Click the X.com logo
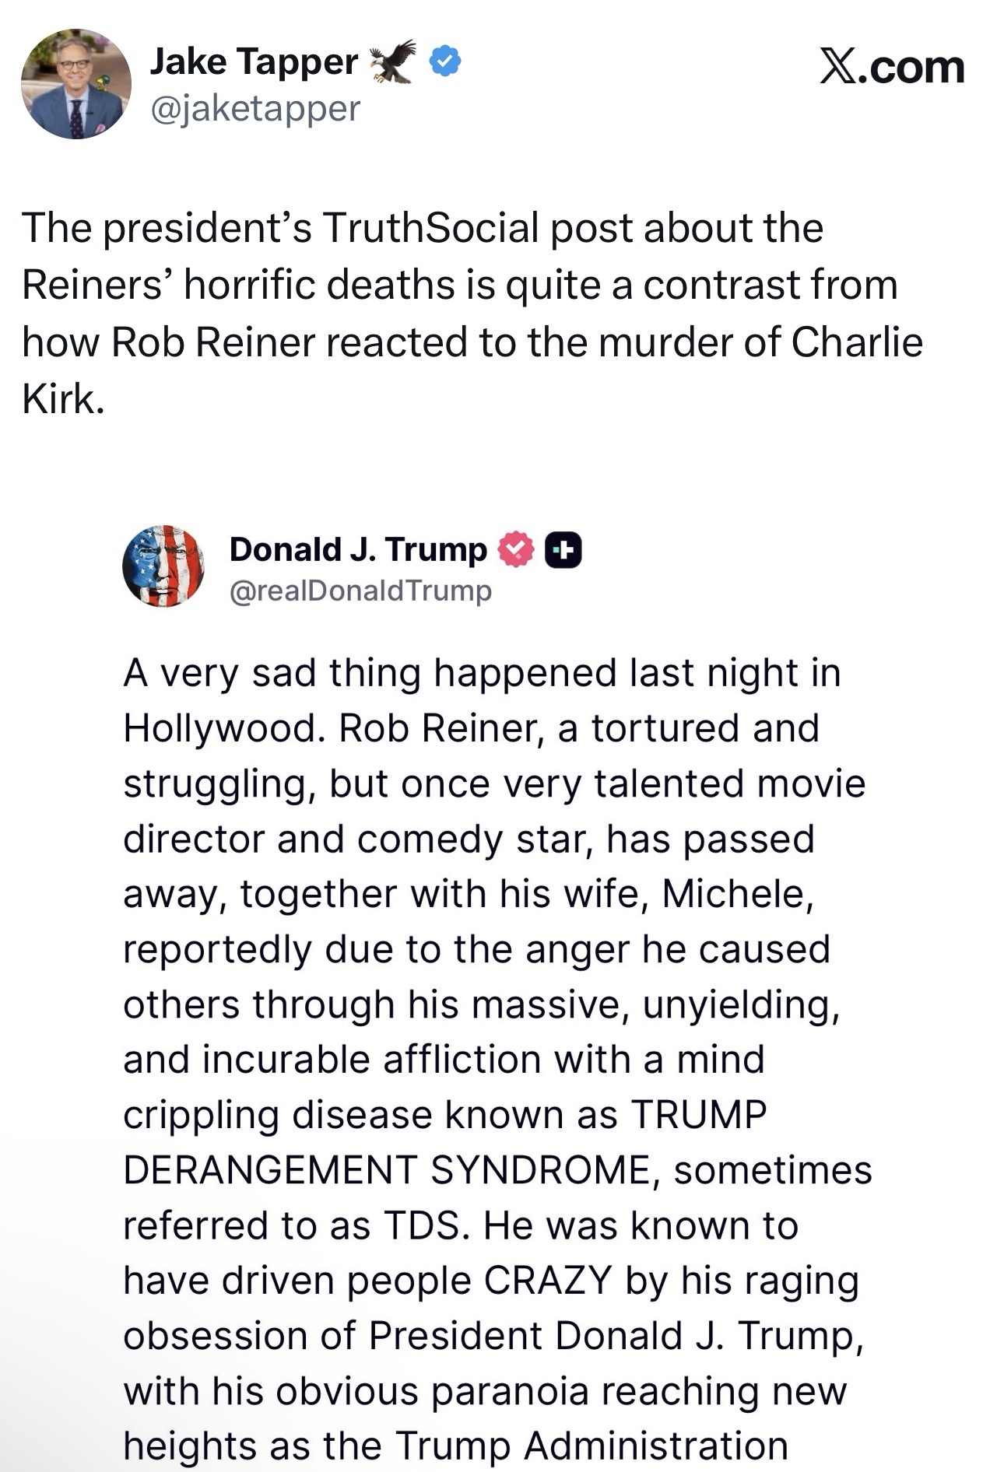This screenshot has height=1472, width=1004. 891,68
